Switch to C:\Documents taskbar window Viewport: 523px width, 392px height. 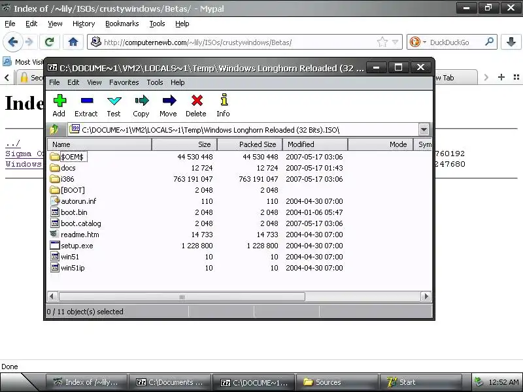point(170,382)
